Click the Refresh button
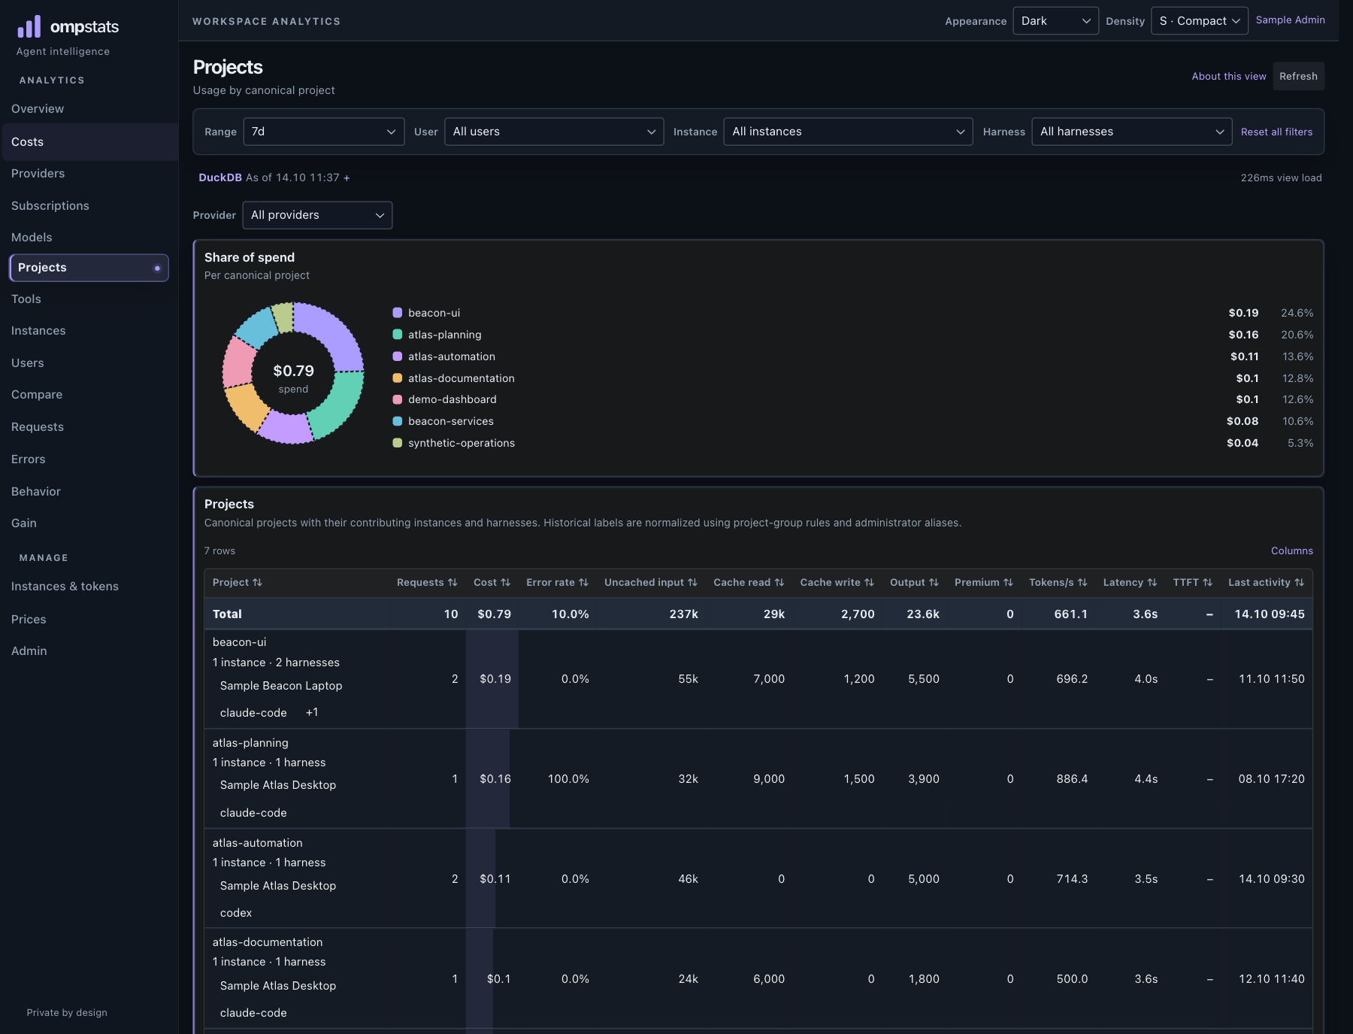Viewport: 1353px width, 1034px height. tap(1298, 77)
